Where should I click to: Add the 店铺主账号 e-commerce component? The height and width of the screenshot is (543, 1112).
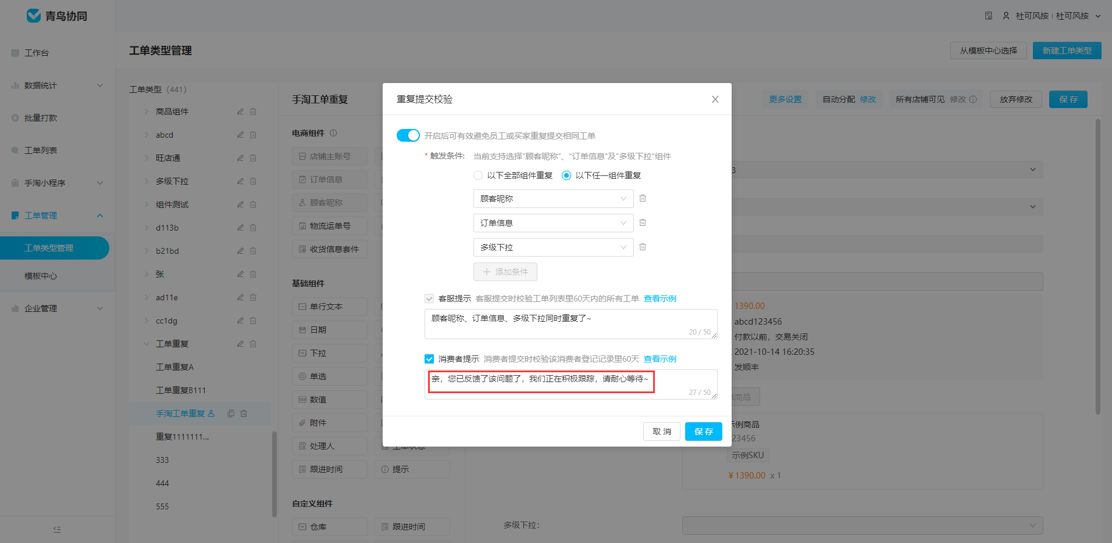click(330, 156)
